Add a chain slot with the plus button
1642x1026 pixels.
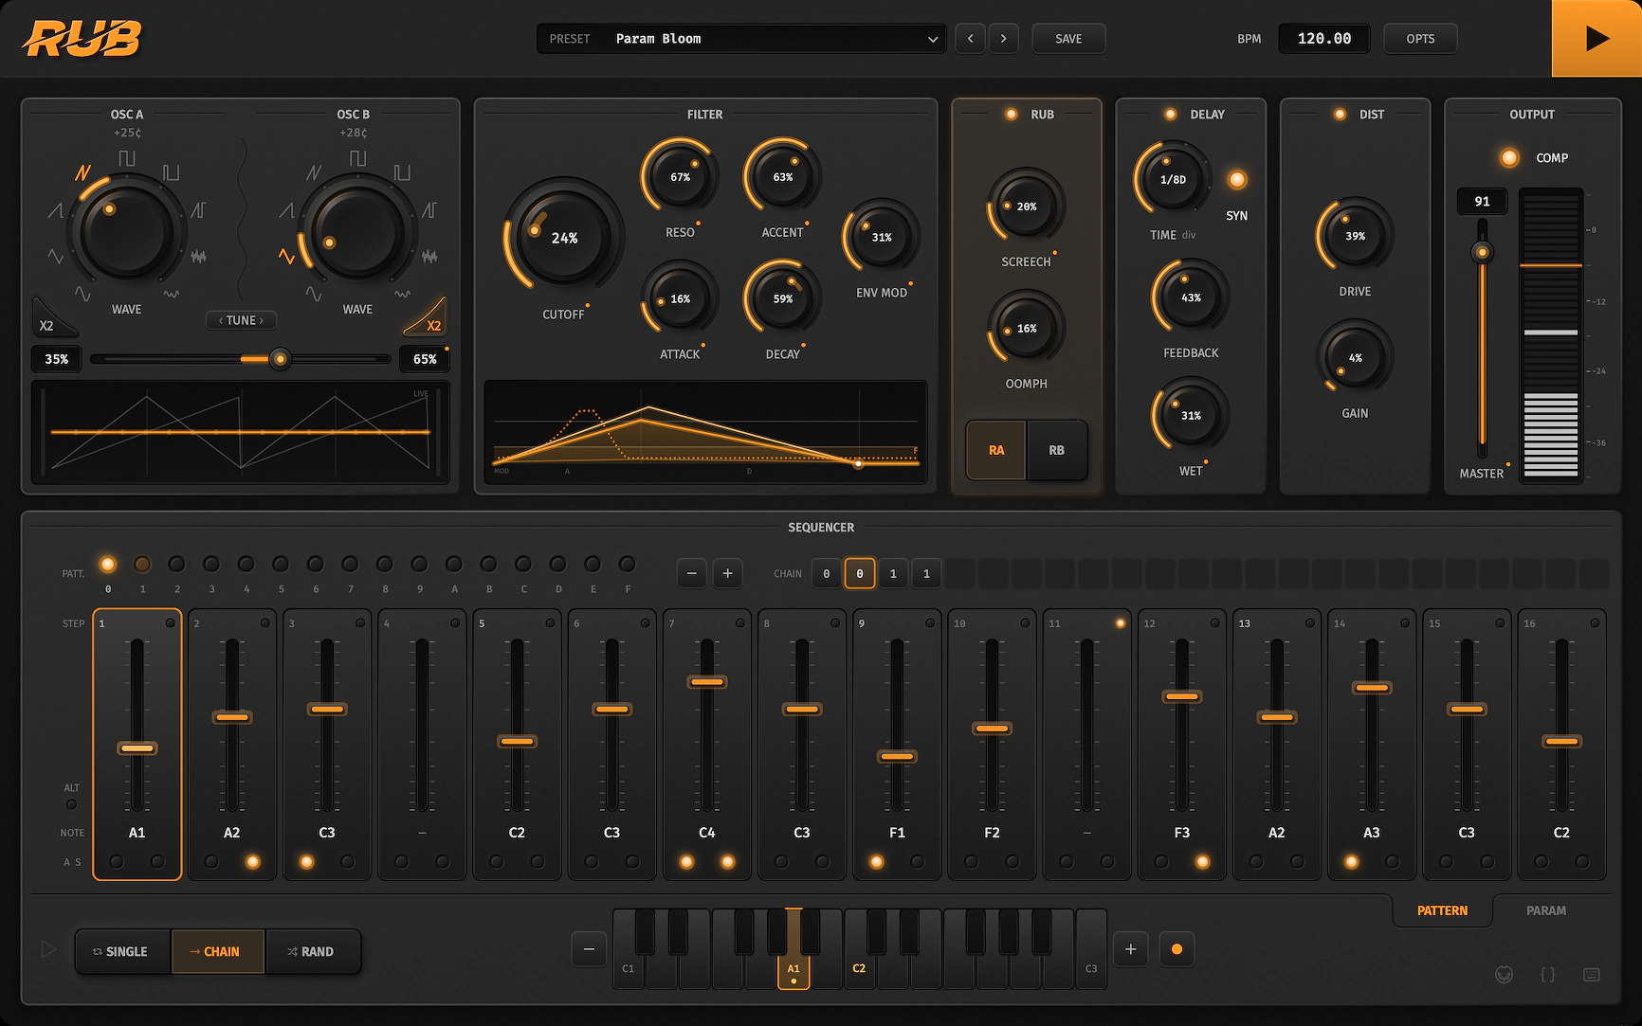(727, 573)
